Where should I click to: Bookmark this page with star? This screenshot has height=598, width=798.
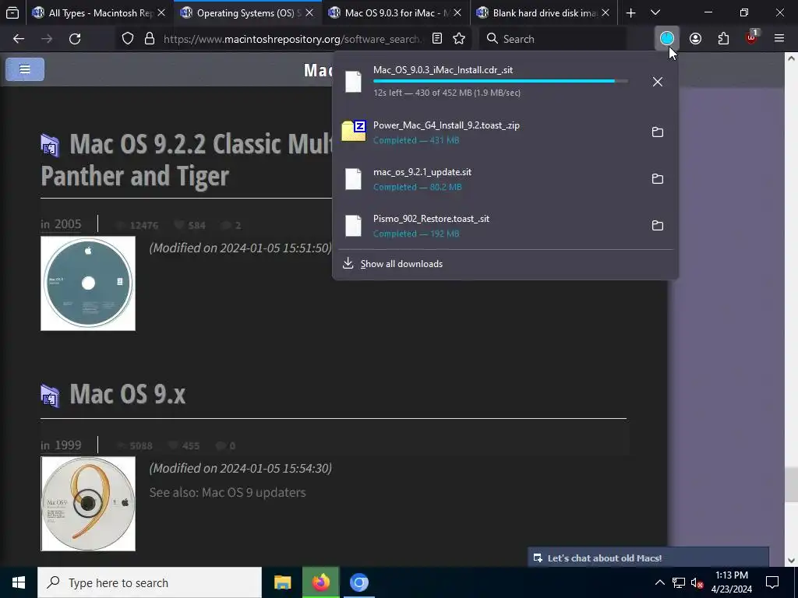tap(459, 39)
